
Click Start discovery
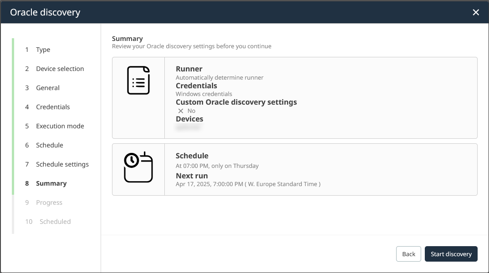pyautogui.click(x=451, y=254)
